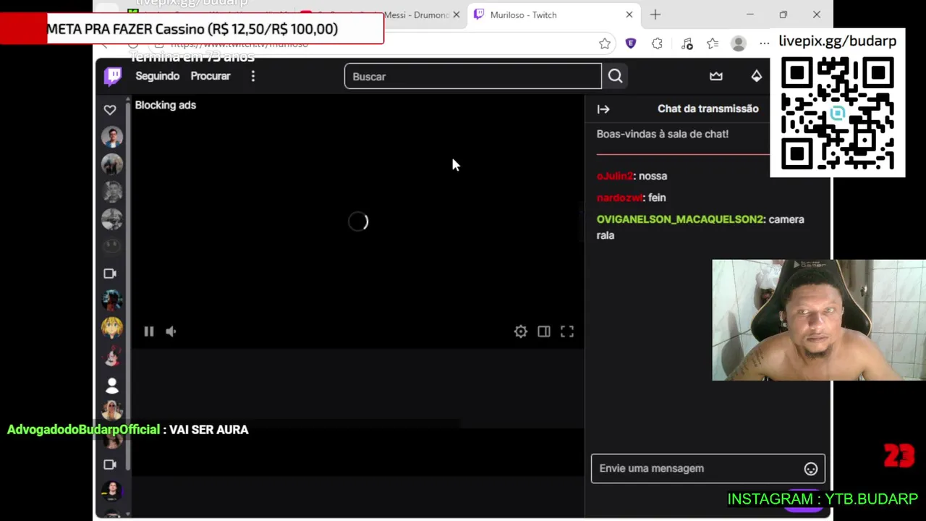The height and width of the screenshot is (521, 926).
Task: Toggle theatre mode in player
Action: coord(544,331)
